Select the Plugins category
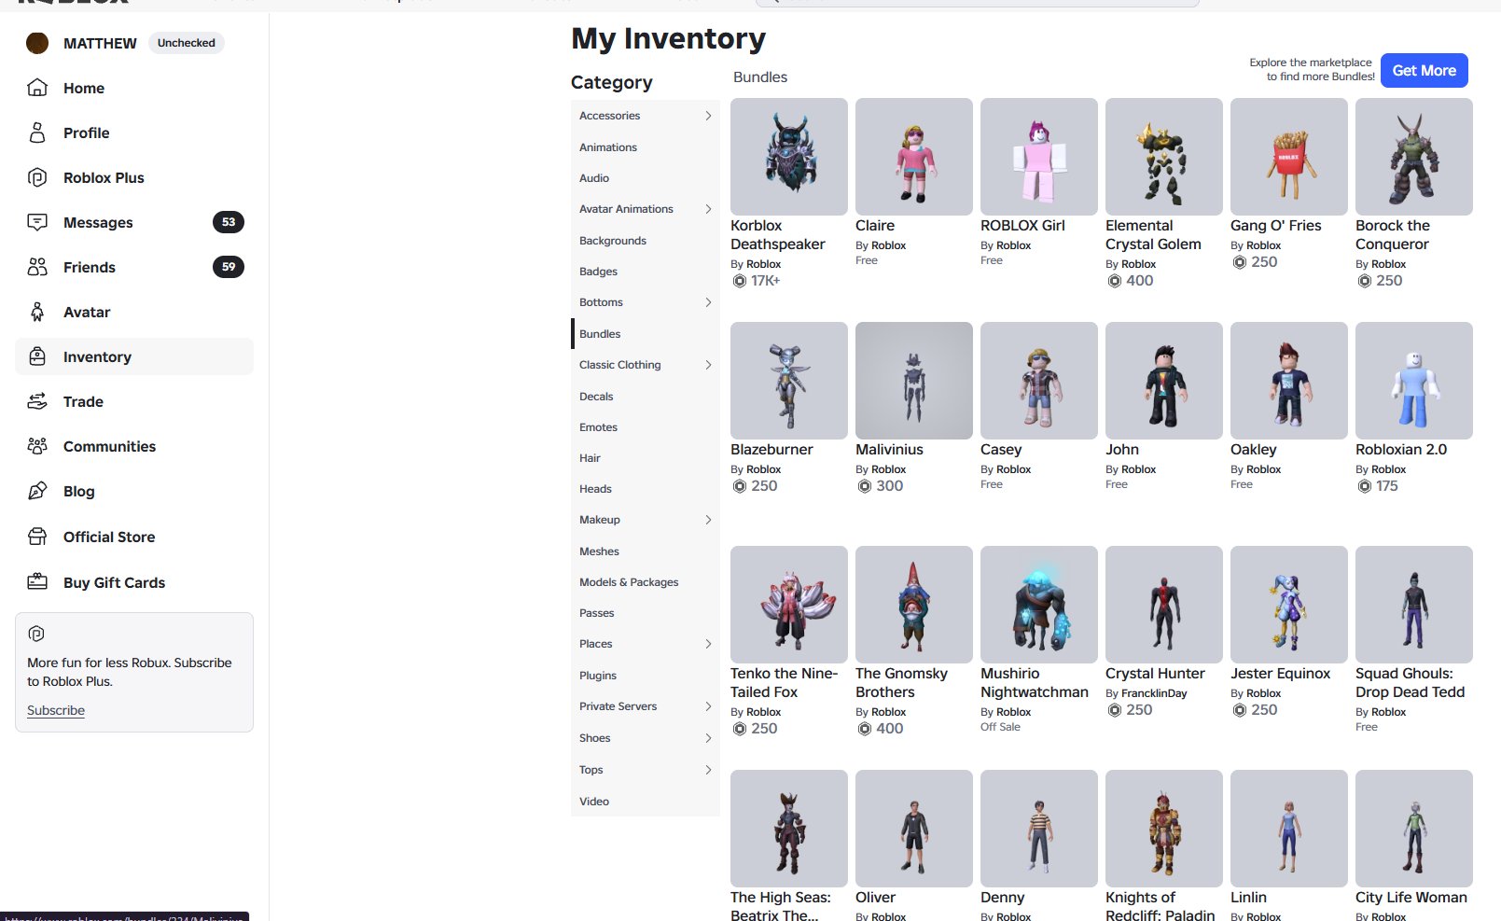 pyautogui.click(x=645, y=676)
